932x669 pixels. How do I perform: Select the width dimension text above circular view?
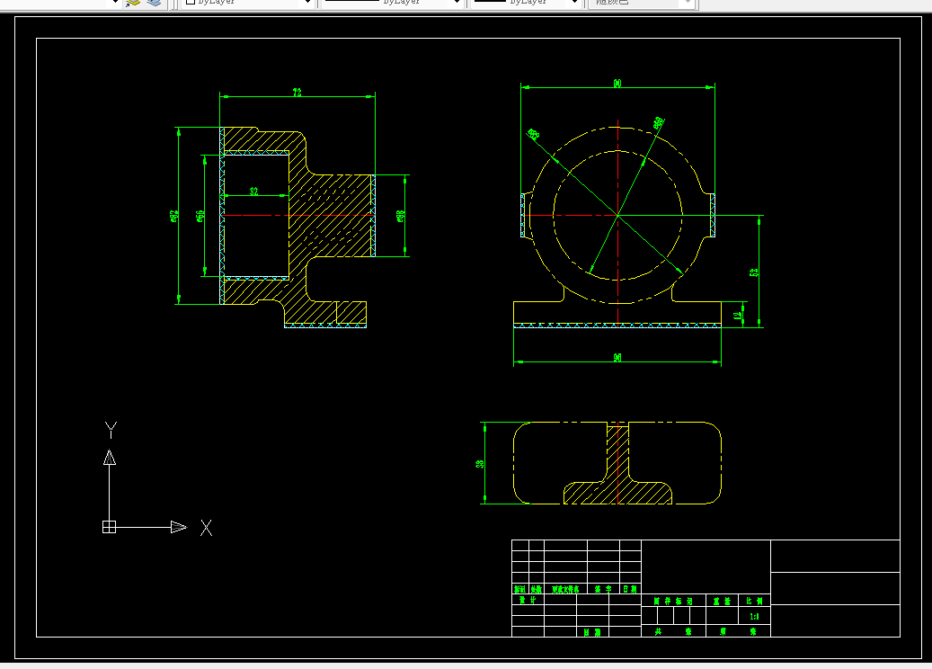pyautogui.click(x=617, y=84)
